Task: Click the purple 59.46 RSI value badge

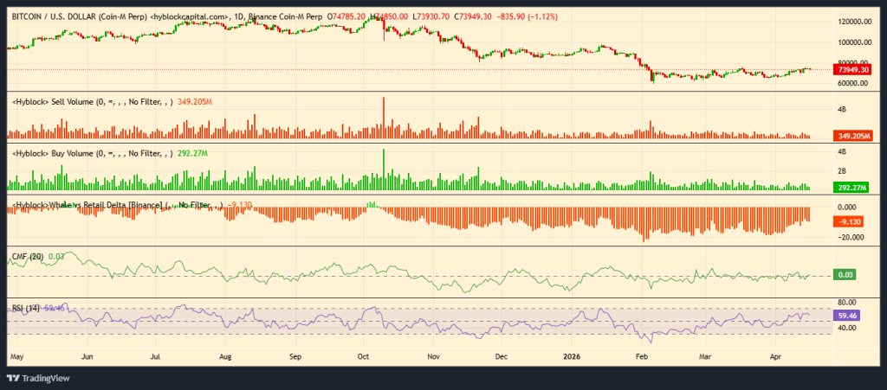Action: [x=846, y=316]
